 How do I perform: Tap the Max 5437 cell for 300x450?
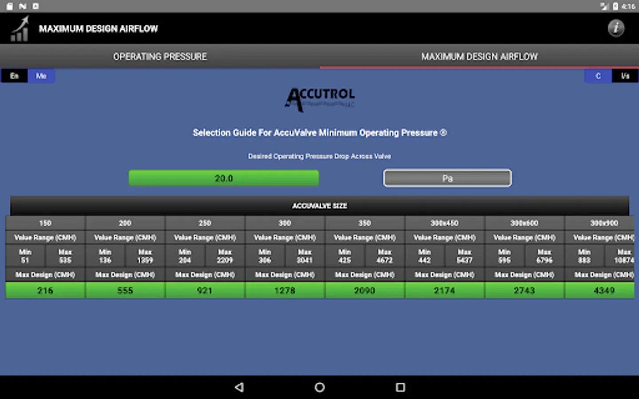click(465, 256)
